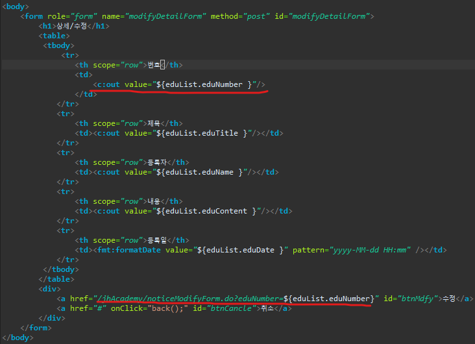The image size is (475, 344).
Task: Click the opening div tag
Action: (x=50, y=289)
